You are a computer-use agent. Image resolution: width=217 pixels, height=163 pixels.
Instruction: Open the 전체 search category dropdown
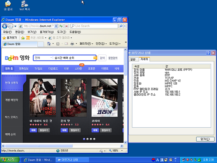point(43,58)
